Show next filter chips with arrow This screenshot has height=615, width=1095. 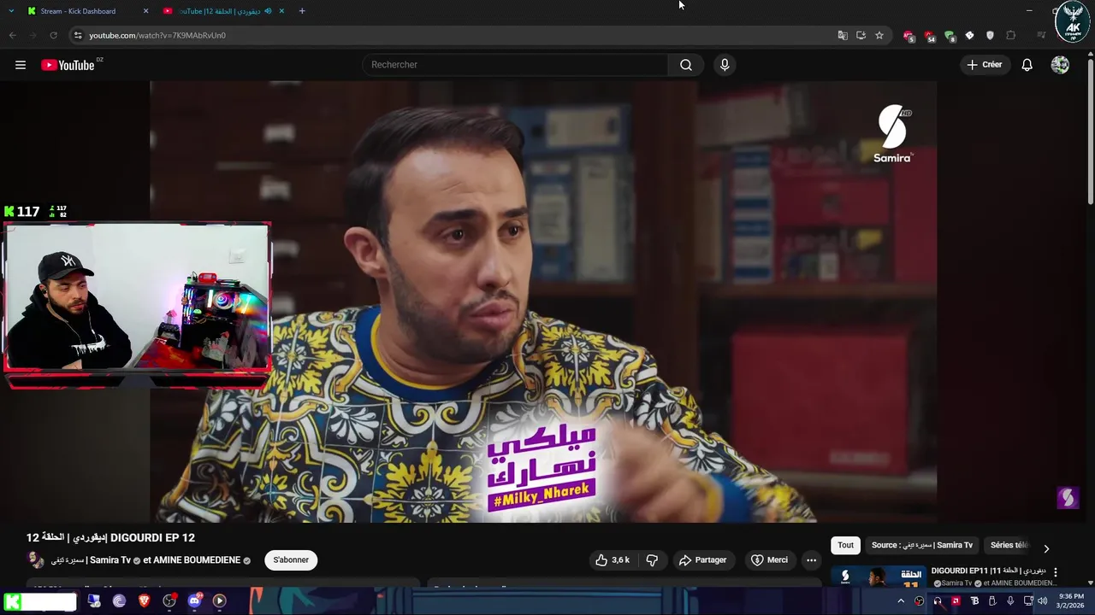click(x=1045, y=548)
